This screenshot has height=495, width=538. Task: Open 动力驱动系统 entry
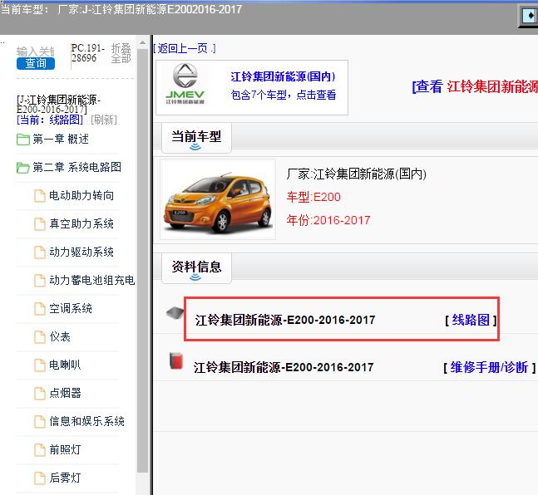(81, 252)
